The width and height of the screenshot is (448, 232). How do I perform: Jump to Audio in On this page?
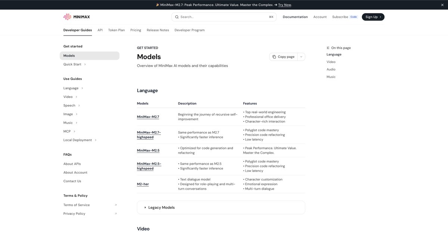pyautogui.click(x=331, y=69)
